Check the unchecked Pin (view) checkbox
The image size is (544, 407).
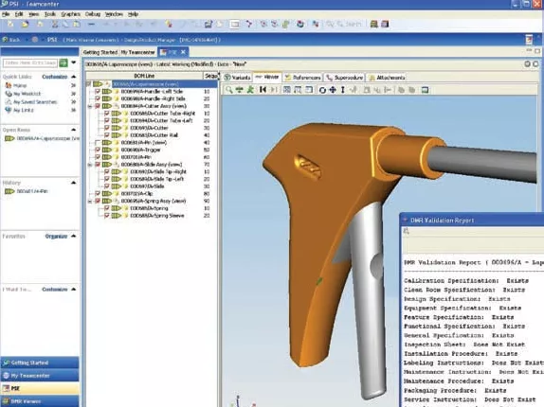(98, 143)
